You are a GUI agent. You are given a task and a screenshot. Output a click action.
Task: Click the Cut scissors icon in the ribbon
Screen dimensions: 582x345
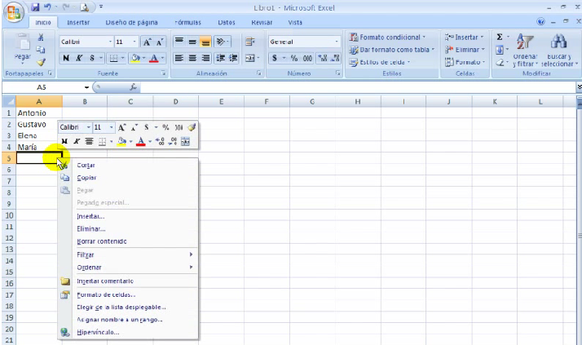41,38
